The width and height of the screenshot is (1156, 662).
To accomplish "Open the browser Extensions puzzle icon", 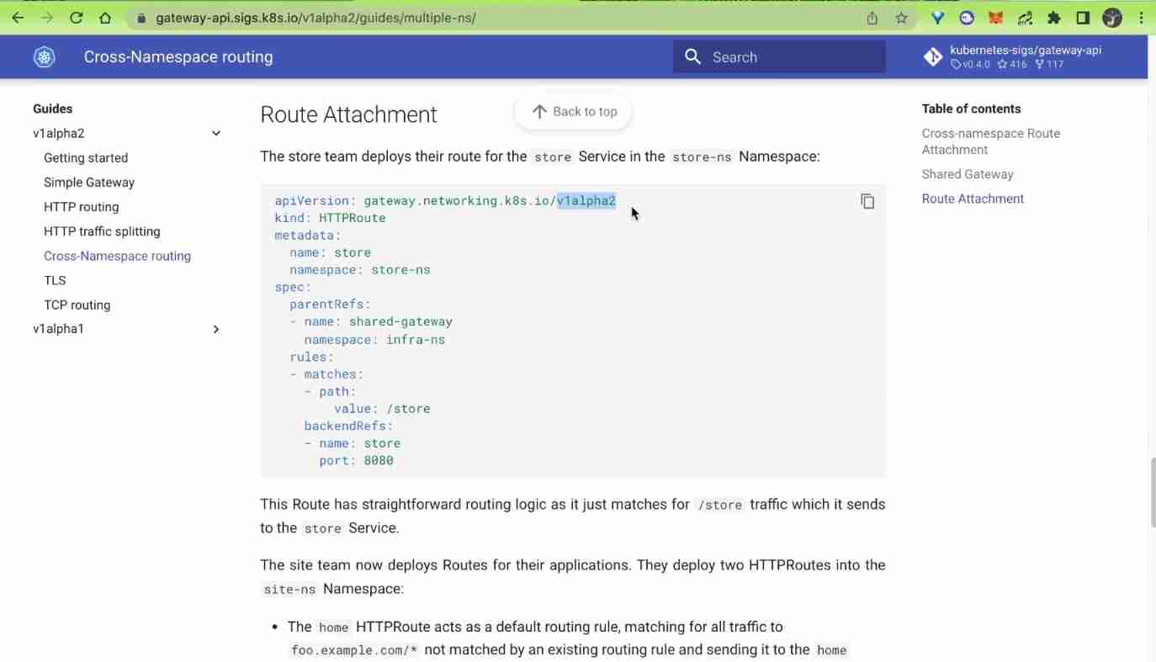I will pos(1053,18).
